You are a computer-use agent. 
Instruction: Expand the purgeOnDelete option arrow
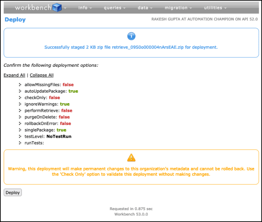(20, 117)
